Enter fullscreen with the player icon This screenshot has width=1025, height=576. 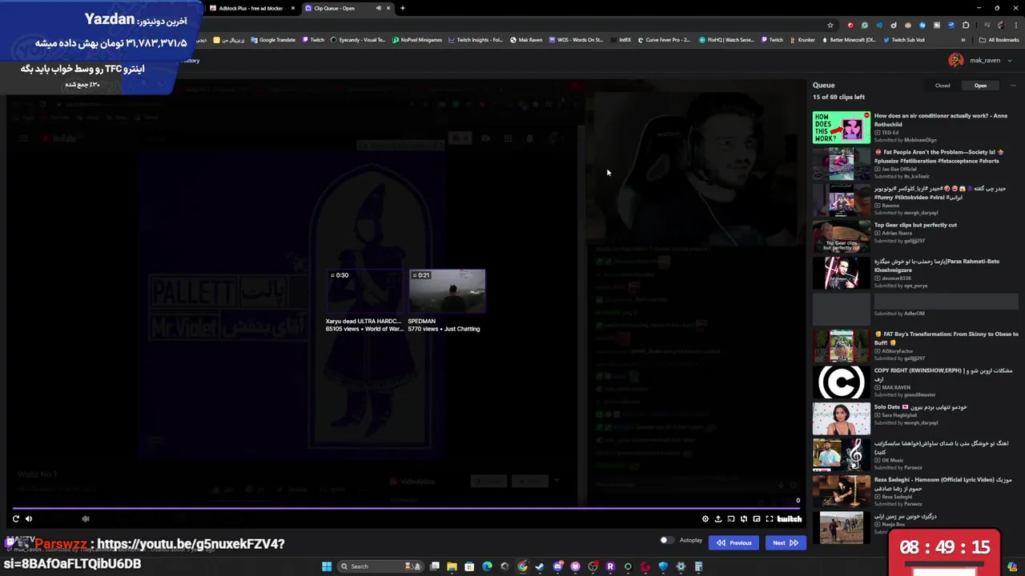[x=769, y=519]
